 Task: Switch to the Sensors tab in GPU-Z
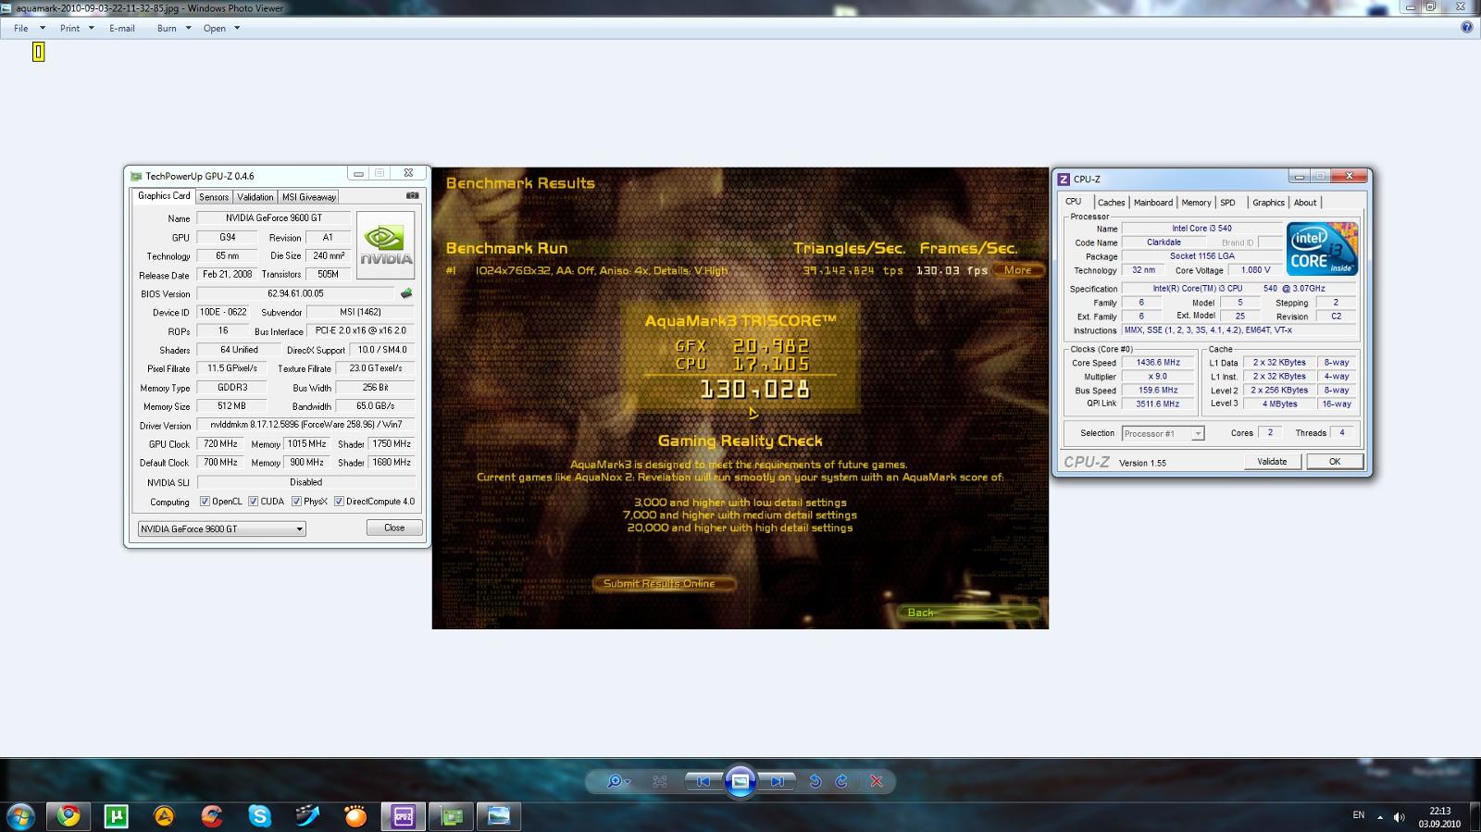point(214,197)
